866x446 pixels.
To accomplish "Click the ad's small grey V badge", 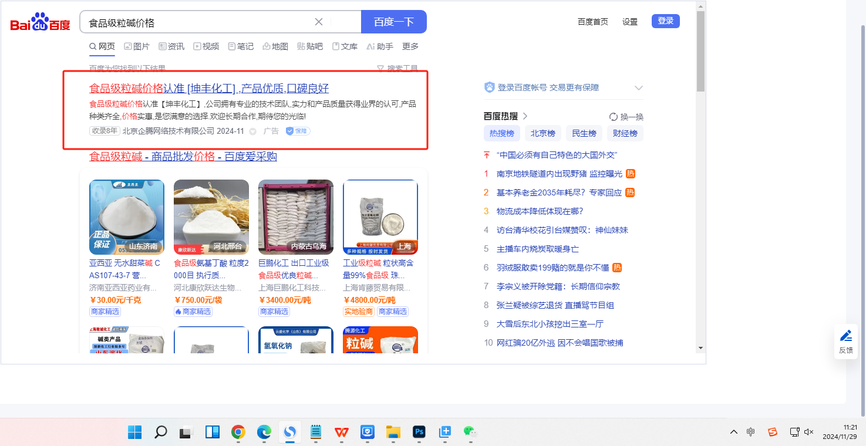I will (253, 131).
